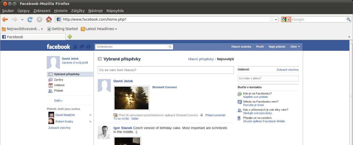Image resolution: width=353 pixels, height=145 pixels.
Task: Open the Historie menu
Action: tap(61, 11)
